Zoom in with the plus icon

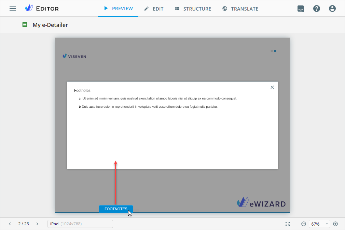click(x=335, y=224)
